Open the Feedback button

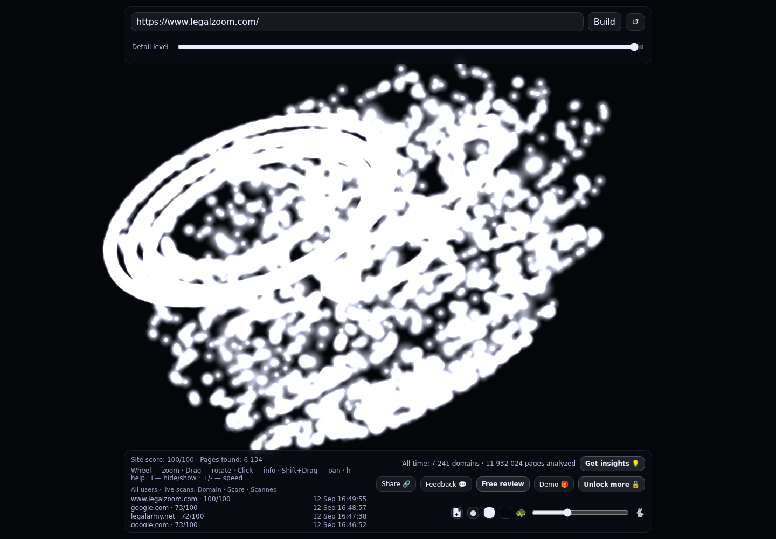click(446, 484)
